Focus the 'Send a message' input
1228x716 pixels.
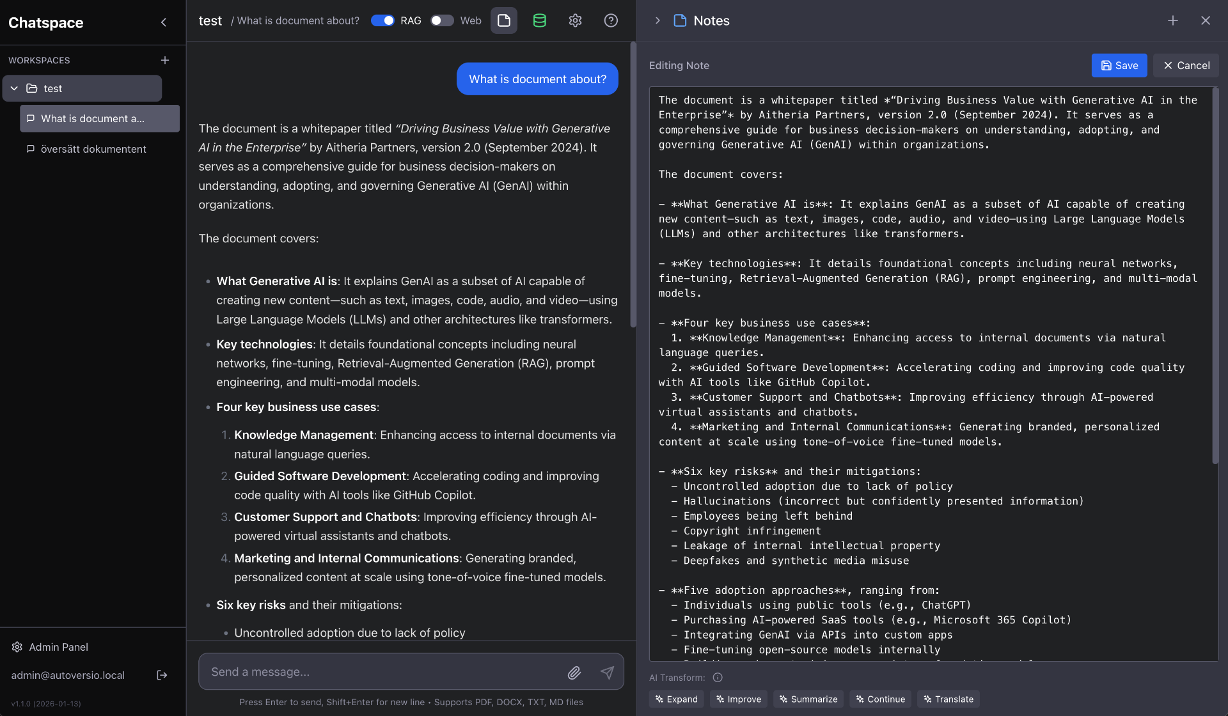pos(384,672)
